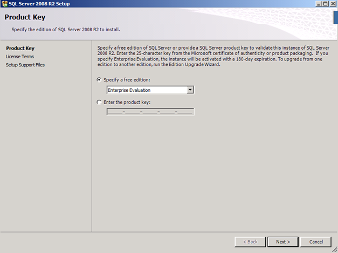Select Setup Support Files step in sidebar
Viewport: 338px width, 253px height.
(x=25, y=65)
